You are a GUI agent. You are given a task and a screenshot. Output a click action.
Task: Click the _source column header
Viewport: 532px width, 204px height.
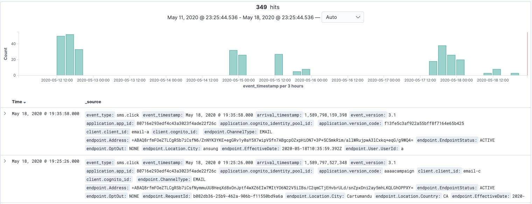coord(93,102)
